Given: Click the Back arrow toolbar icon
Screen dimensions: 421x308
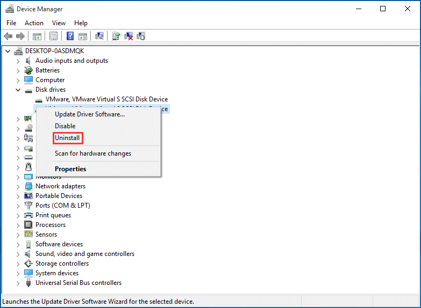Looking at the screenshot, I should click(x=8, y=36).
